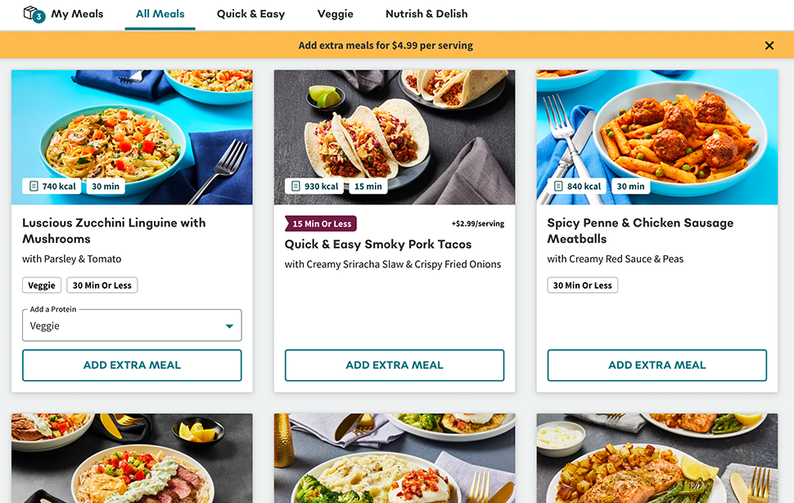Dismiss the $4.99 extra meals banner
Image resolution: width=794 pixels, height=503 pixels.
click(769, 46)
